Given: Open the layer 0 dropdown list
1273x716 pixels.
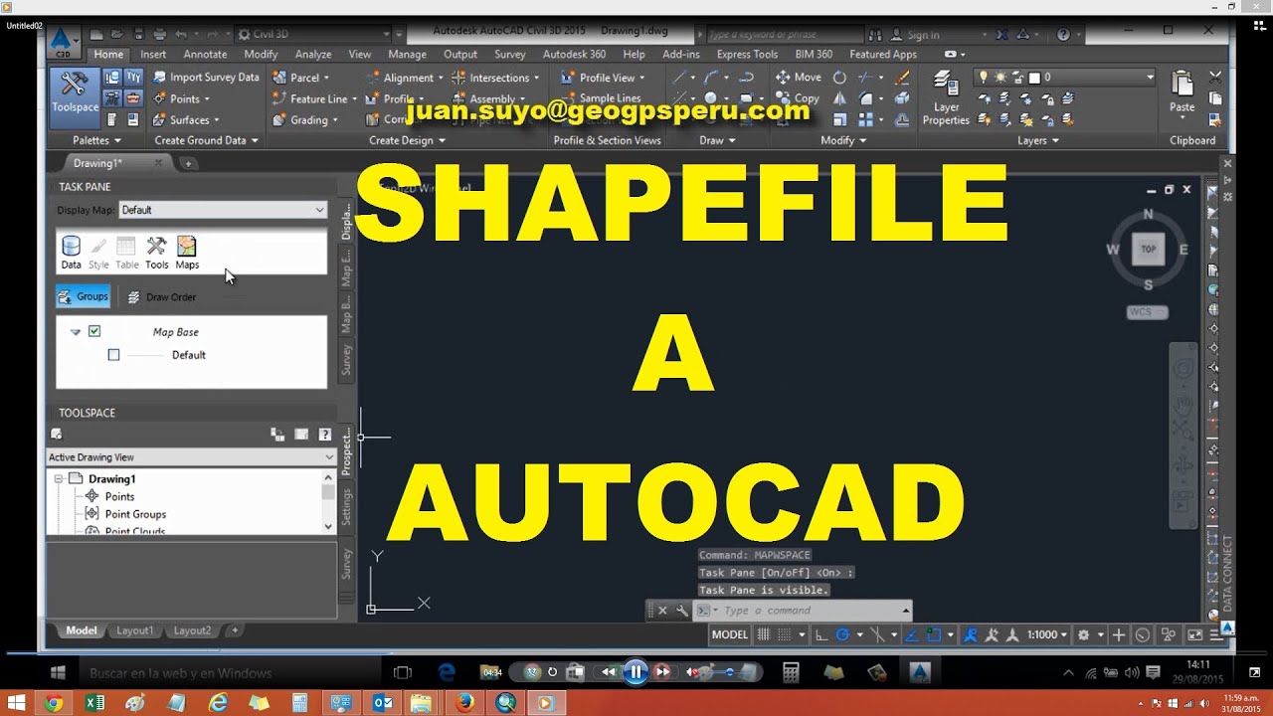Looking at the screenshot, I should click(x=1064, y=77).
